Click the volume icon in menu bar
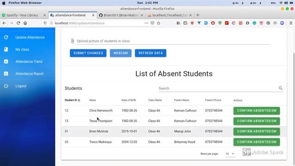The height and width of the screenshot is (166, 295). click(286, 3)
